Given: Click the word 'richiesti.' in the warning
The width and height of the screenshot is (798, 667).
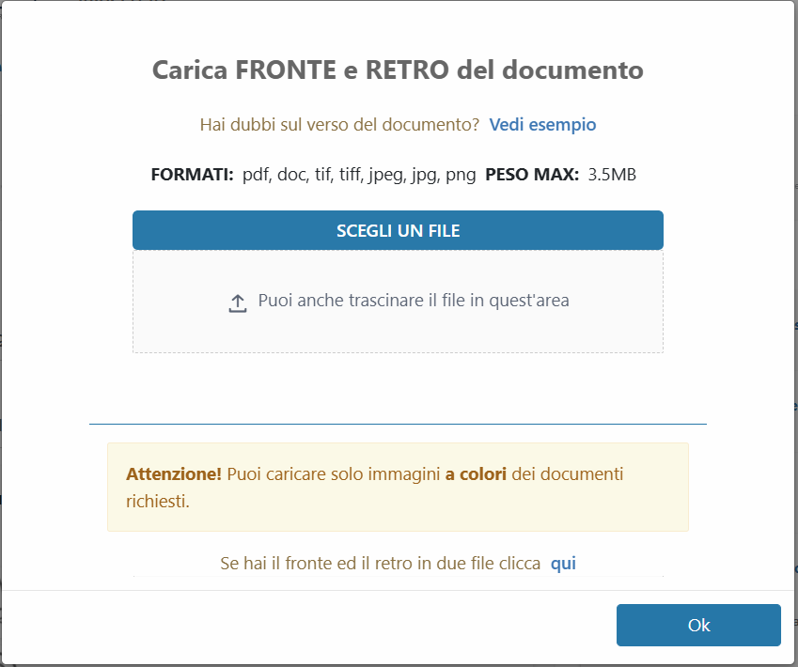Looking at the screenshot, I should pyautogui.click(x=158, y=501).
